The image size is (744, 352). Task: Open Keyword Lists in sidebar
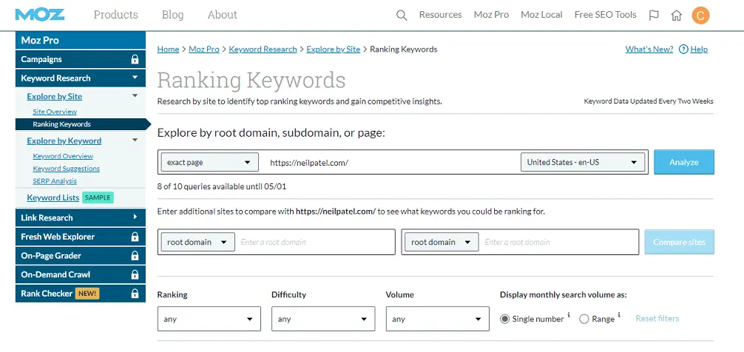tap(53, 198)
